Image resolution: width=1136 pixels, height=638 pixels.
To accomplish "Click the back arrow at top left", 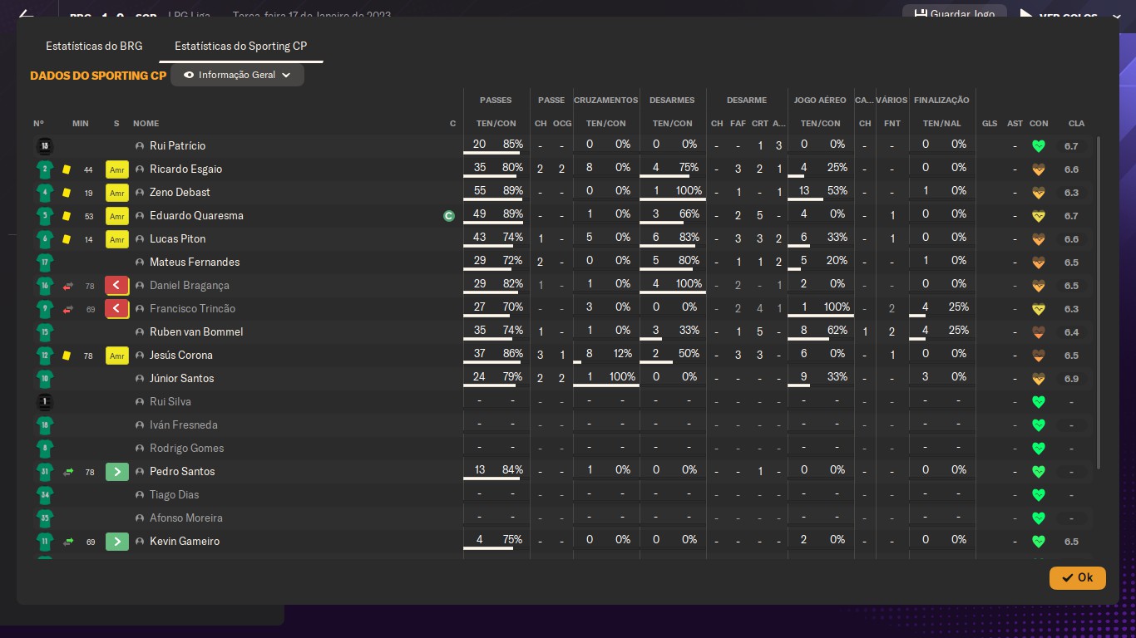I will 26,15.
